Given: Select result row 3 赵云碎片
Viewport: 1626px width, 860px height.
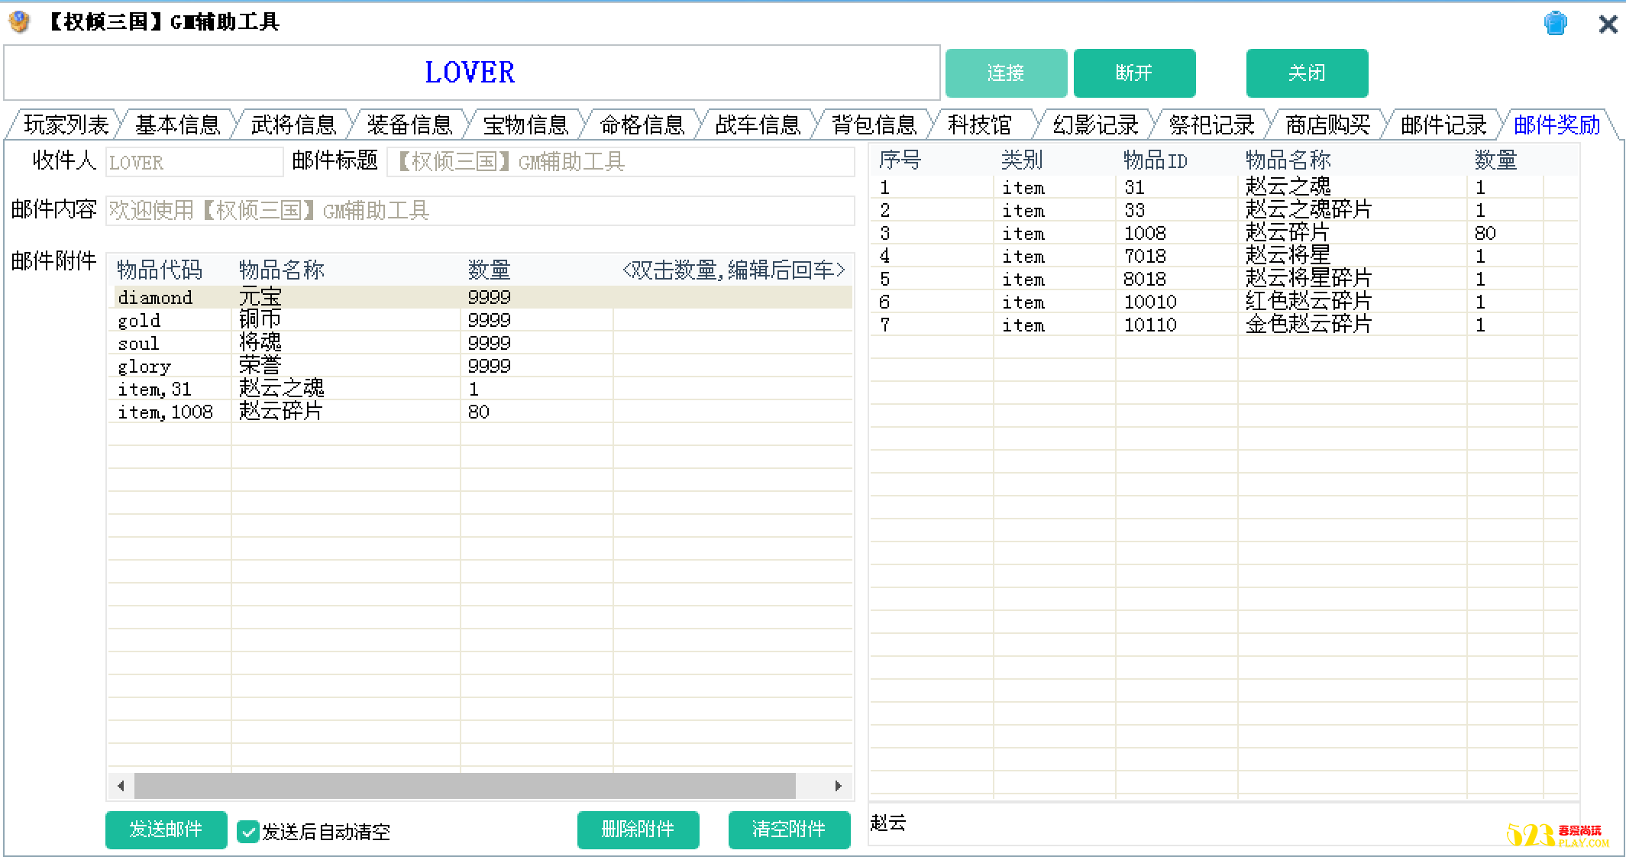Looking at the screenshot, I should [1224, 233].
